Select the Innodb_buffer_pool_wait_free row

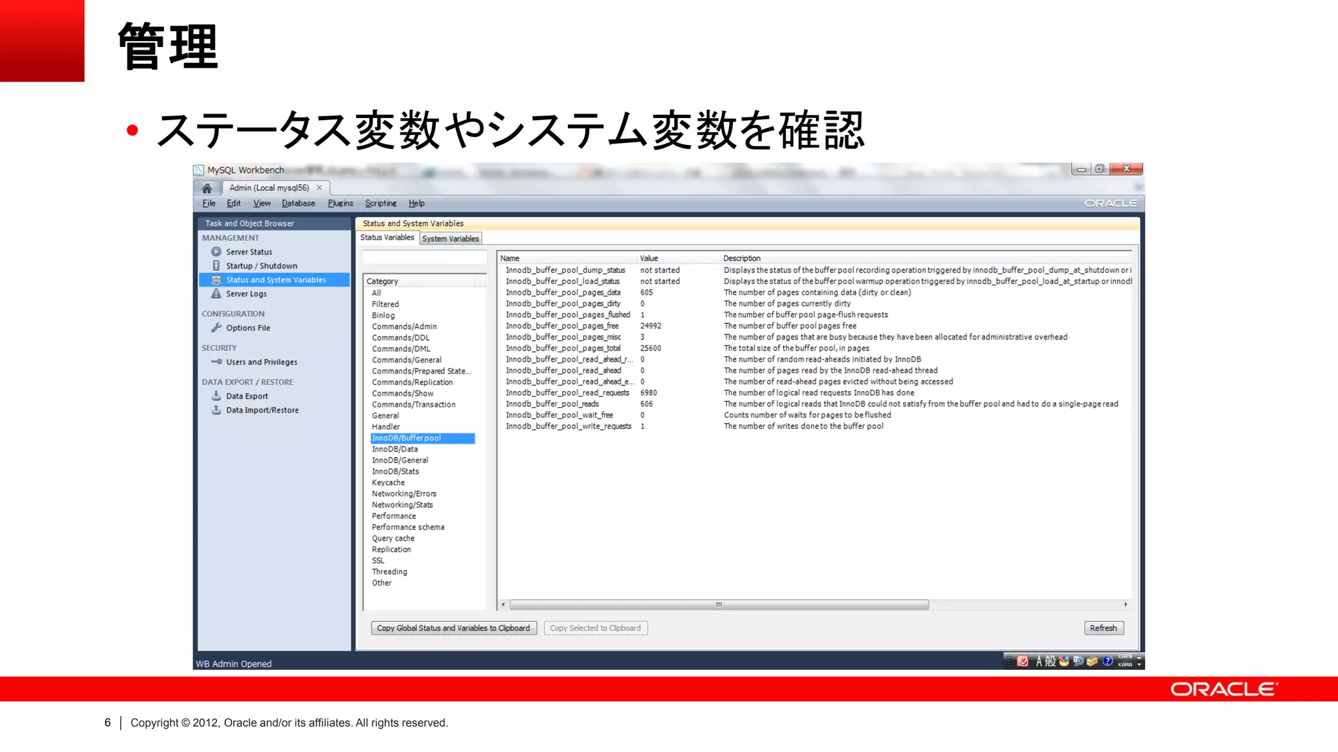pyautogui.click(x=815, y=415)
